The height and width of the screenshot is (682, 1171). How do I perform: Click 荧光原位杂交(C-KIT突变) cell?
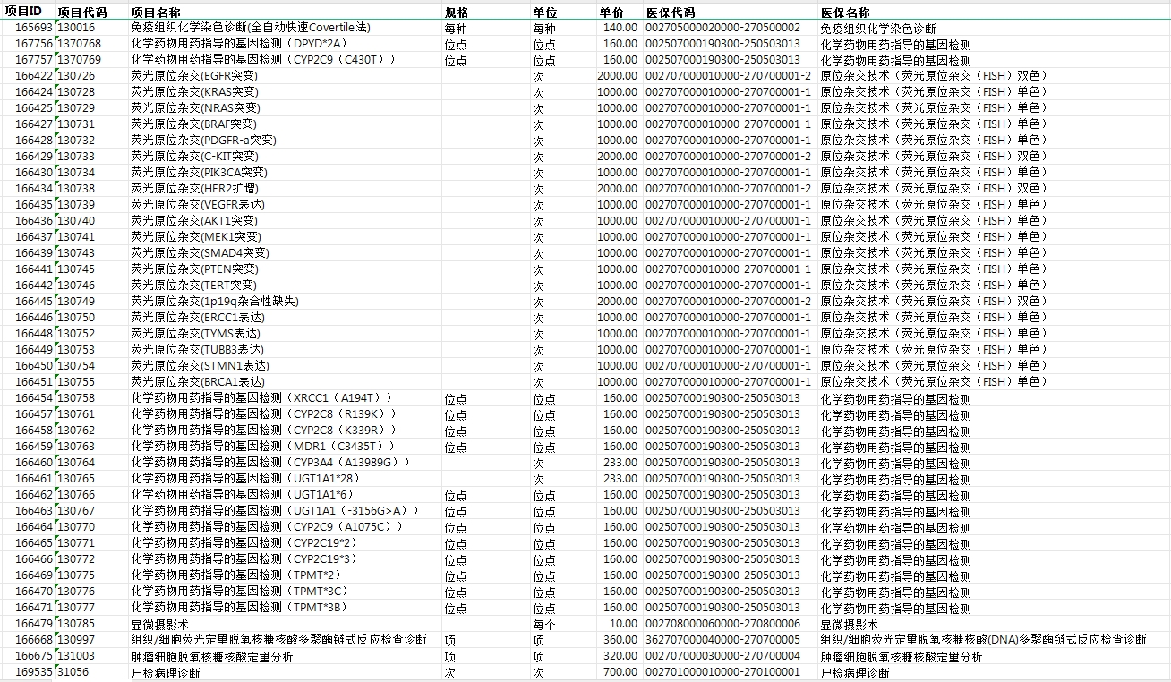tap(194, 157)
